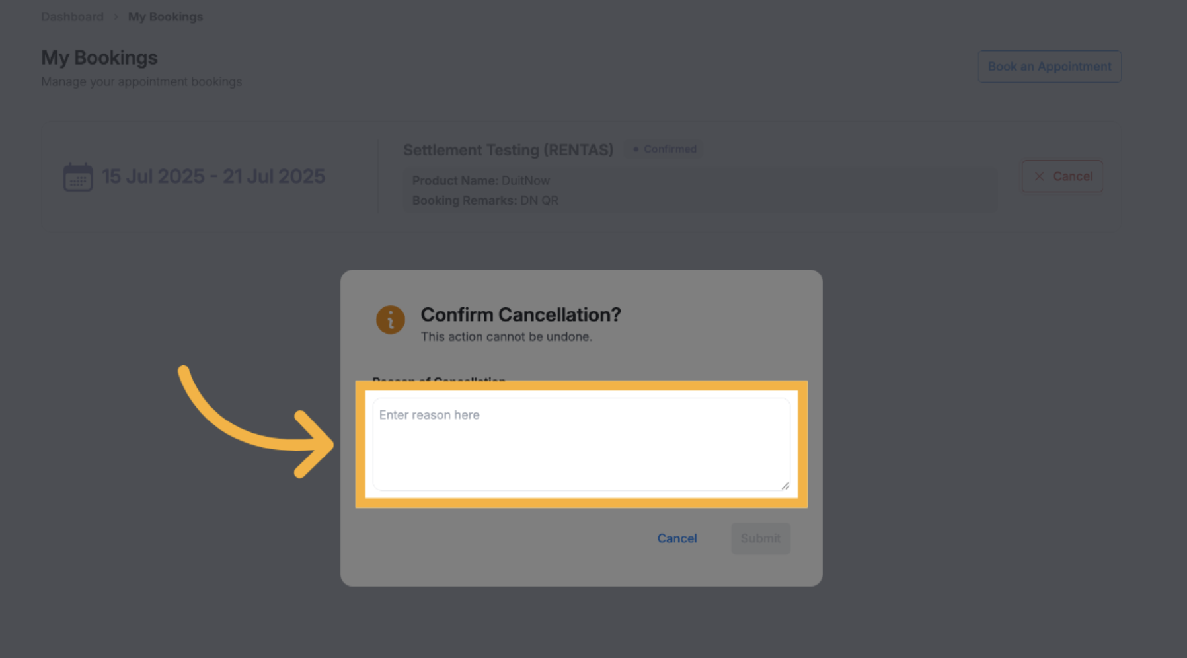Click the breadcrumb chevron separator
Image resolution: width=1187 pixels, height=658 pixels.
pos(116,17)
